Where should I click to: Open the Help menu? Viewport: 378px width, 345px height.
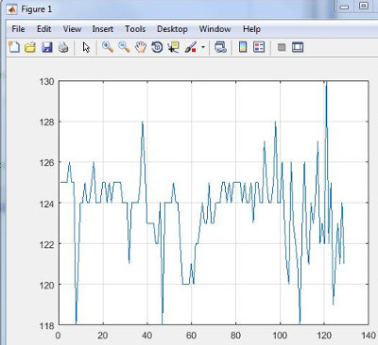point(251,29)
